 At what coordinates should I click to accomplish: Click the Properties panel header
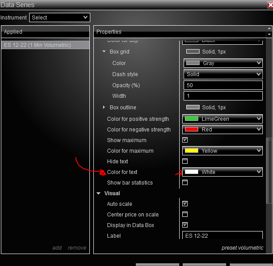point(180,32)
